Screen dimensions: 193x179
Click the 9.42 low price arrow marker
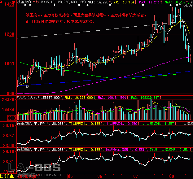point(23,87)
